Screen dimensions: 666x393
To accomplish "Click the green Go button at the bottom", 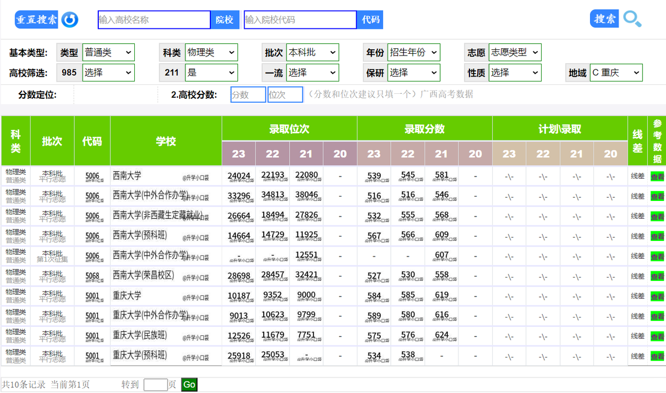I will pyautogui.click(x=188, y=384).
